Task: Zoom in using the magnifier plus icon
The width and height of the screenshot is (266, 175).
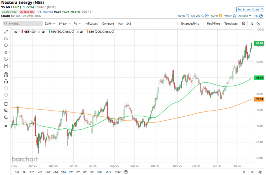Action: (6, 111)
